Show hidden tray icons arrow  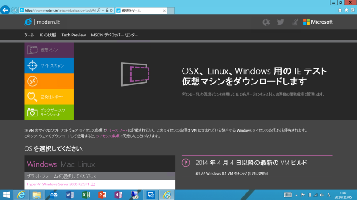(296, 195)
